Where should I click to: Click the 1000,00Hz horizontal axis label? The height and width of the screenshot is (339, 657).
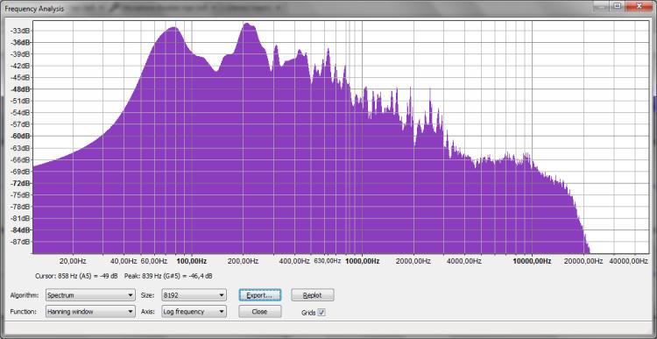[363, 261]
